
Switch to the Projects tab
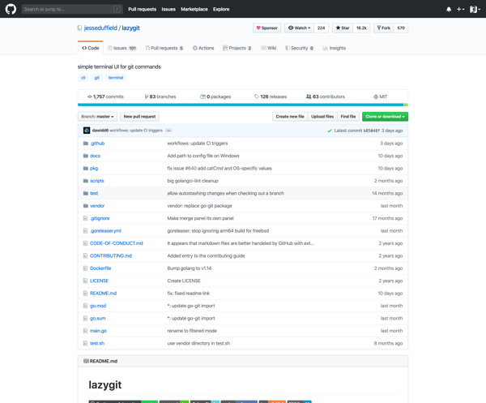[x=237, y=48]
